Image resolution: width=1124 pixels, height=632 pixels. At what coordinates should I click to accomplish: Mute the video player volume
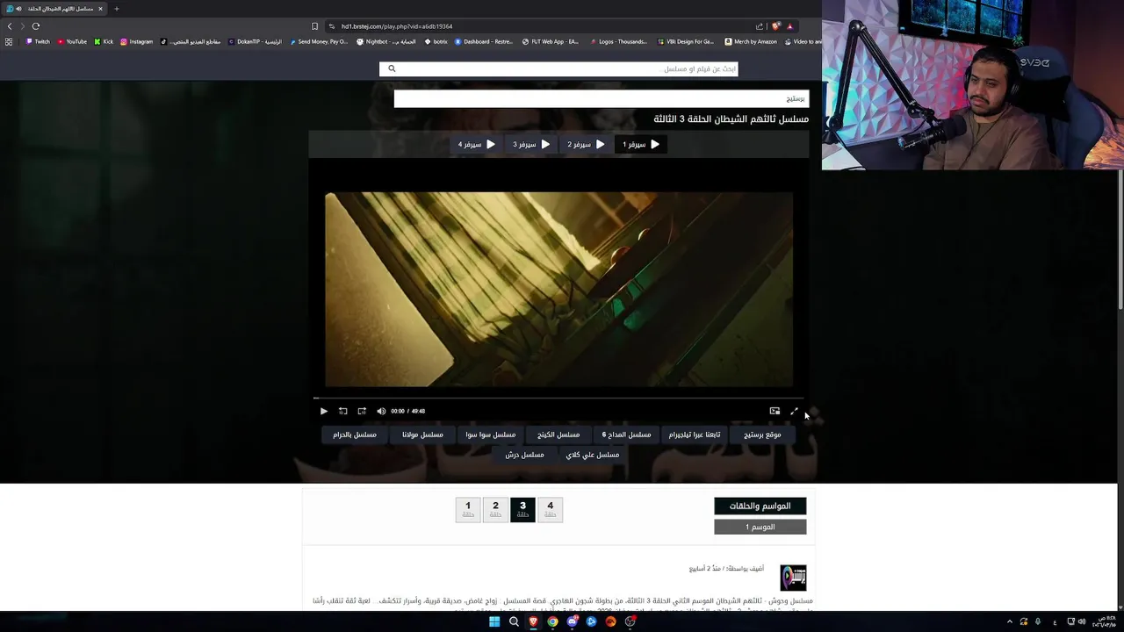381,411
